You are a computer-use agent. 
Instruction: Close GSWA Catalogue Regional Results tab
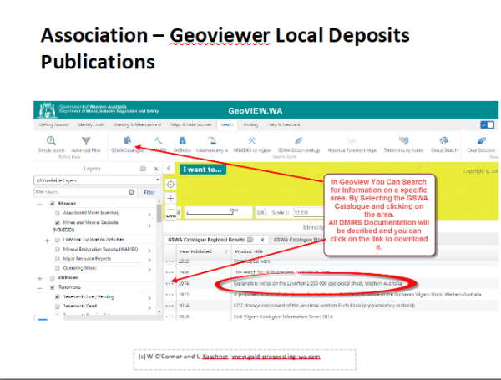pos(262,240)
